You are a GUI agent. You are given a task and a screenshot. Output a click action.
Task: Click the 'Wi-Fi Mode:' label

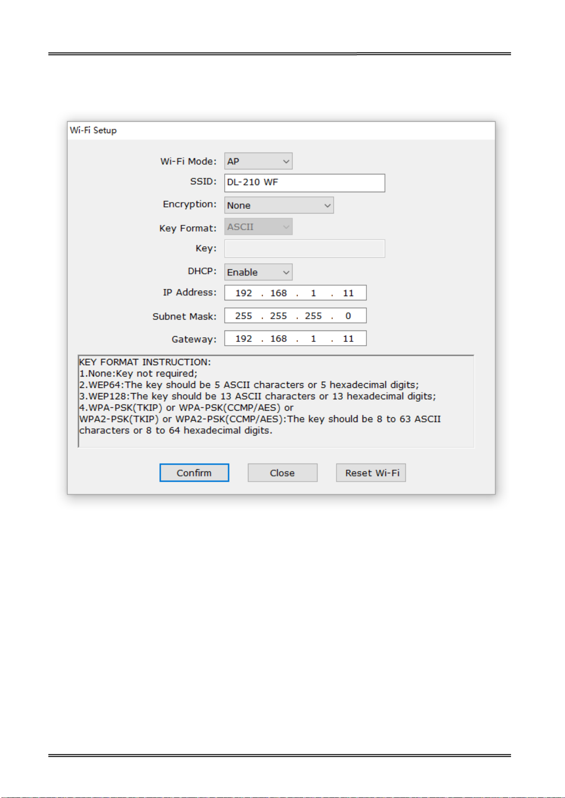click(x=188, y=161)
